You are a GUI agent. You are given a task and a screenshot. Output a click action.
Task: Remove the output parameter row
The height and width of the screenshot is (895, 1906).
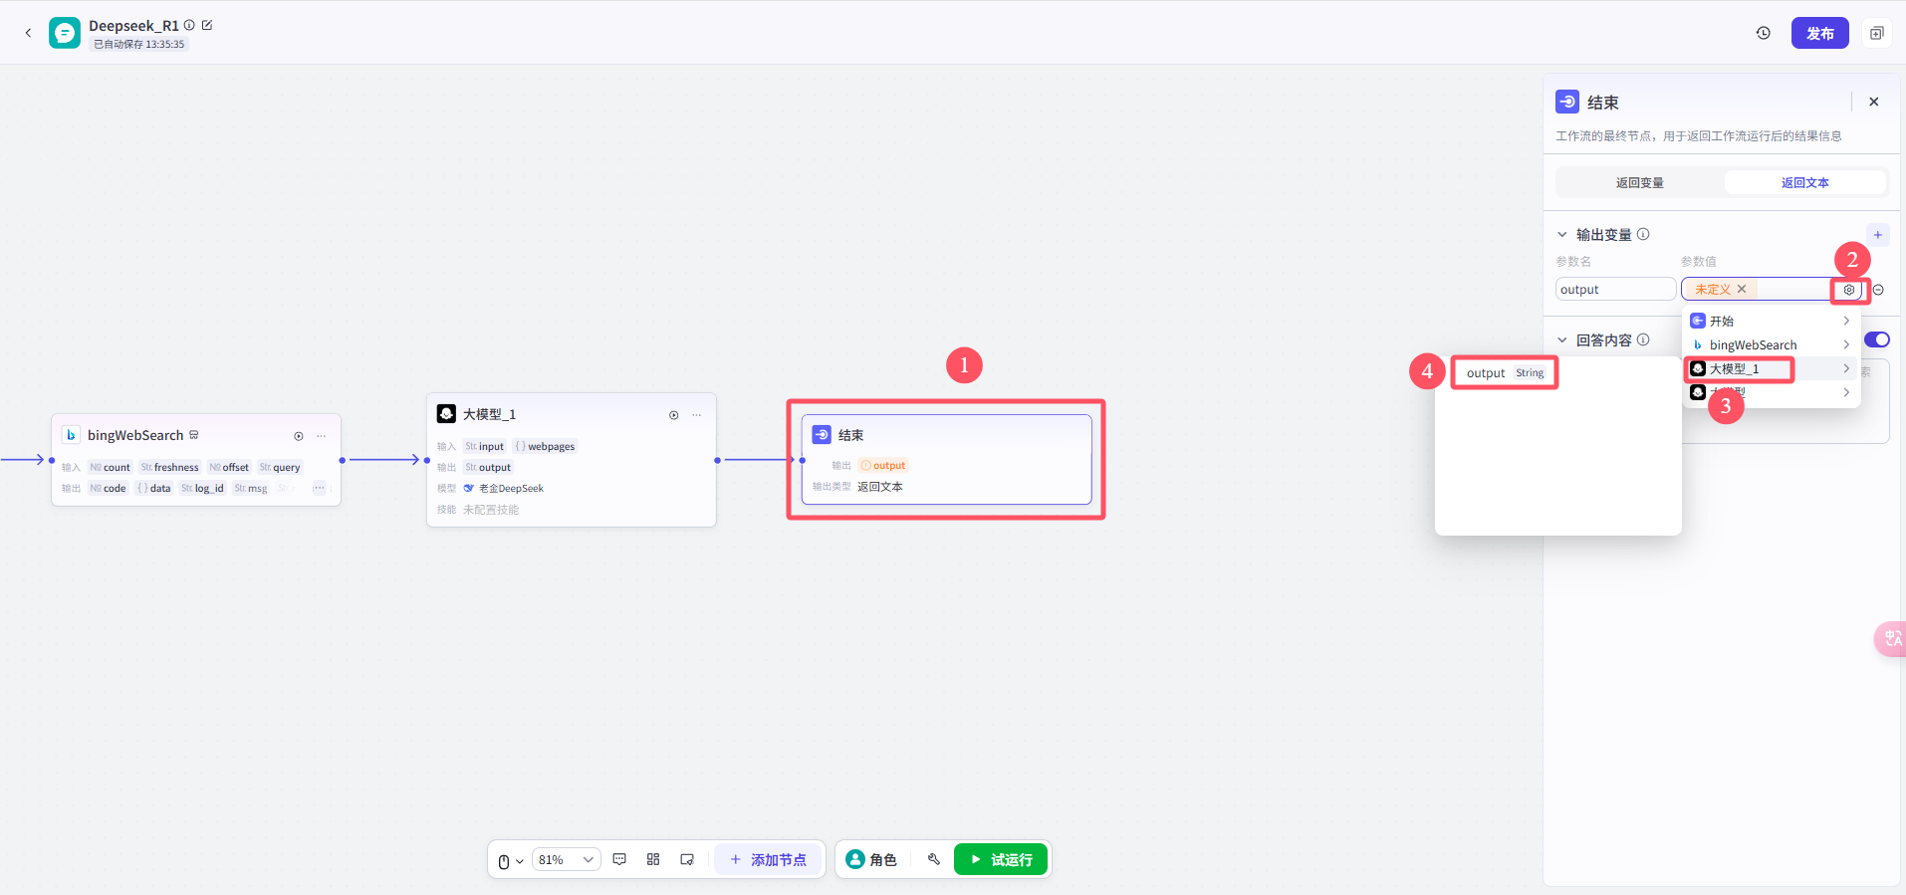point(1878,290)
